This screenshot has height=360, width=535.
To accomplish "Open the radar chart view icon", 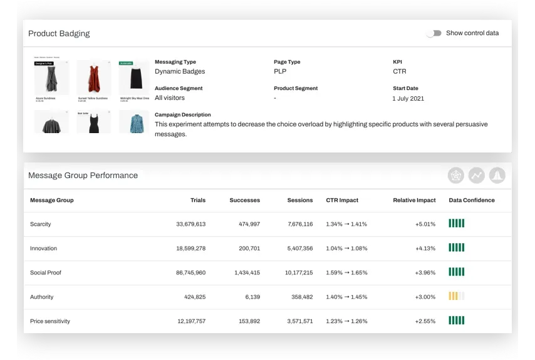I will tap(456, 176).
